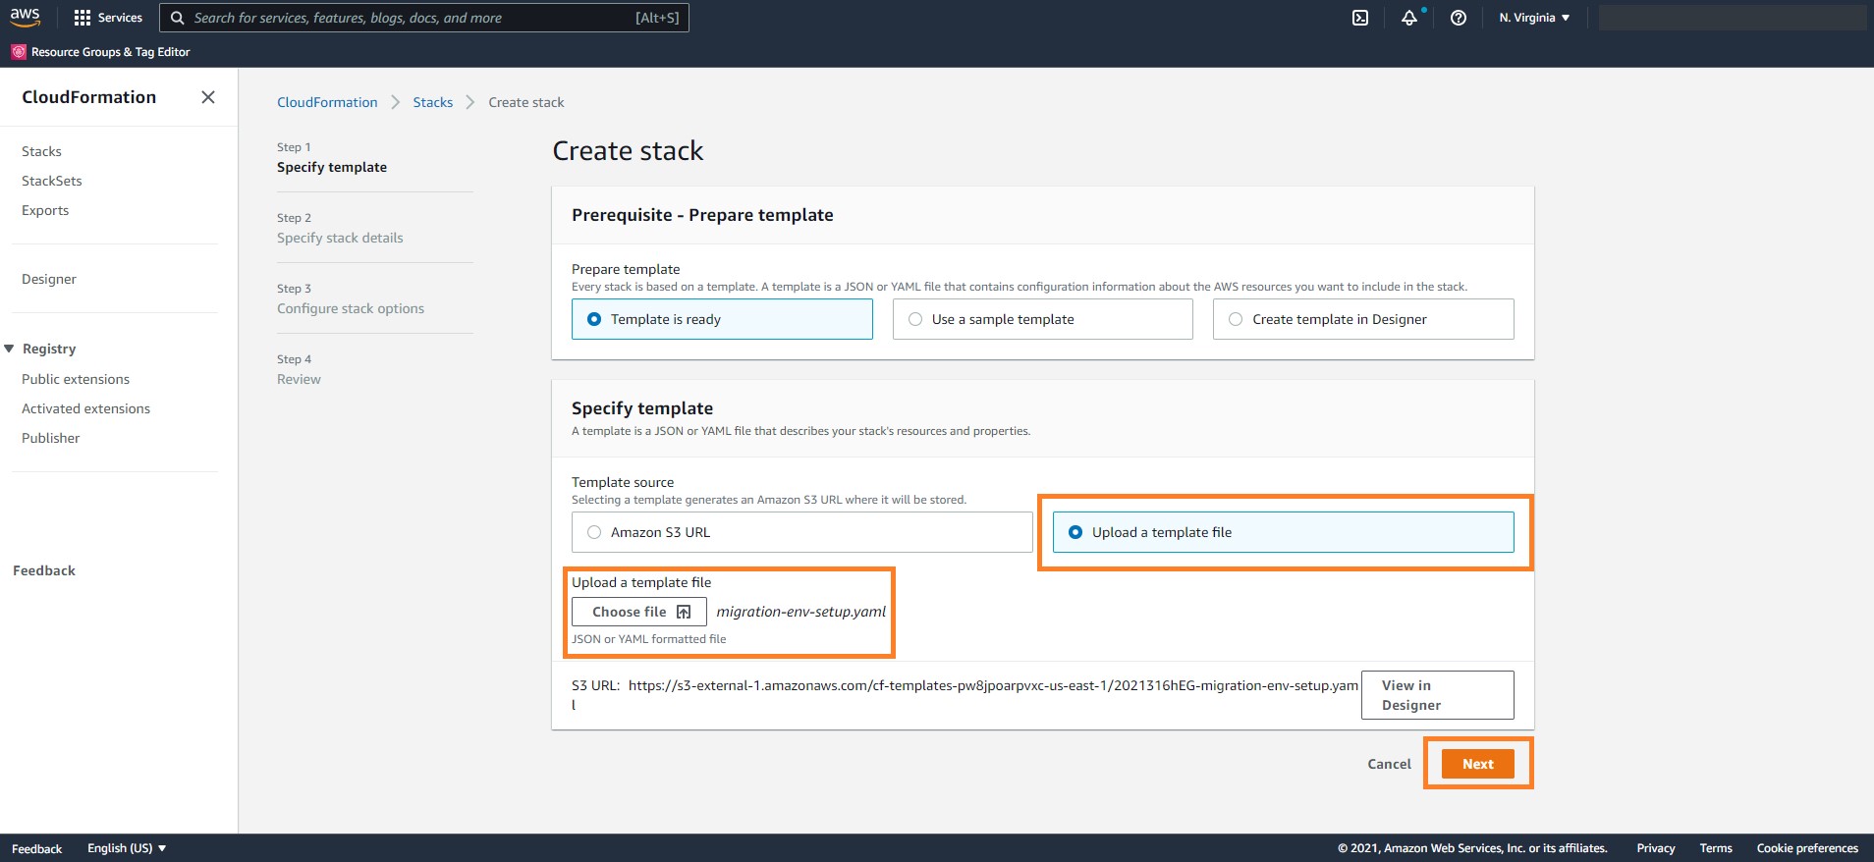
Task: Open Exports in the sidebar
Action: point(45,210)
